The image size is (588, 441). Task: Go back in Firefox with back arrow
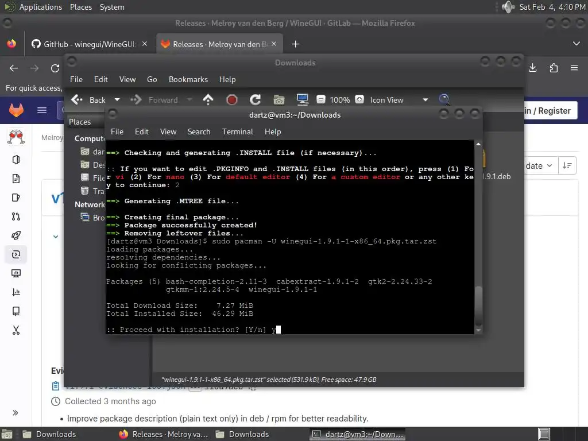[x=14, y=68]
